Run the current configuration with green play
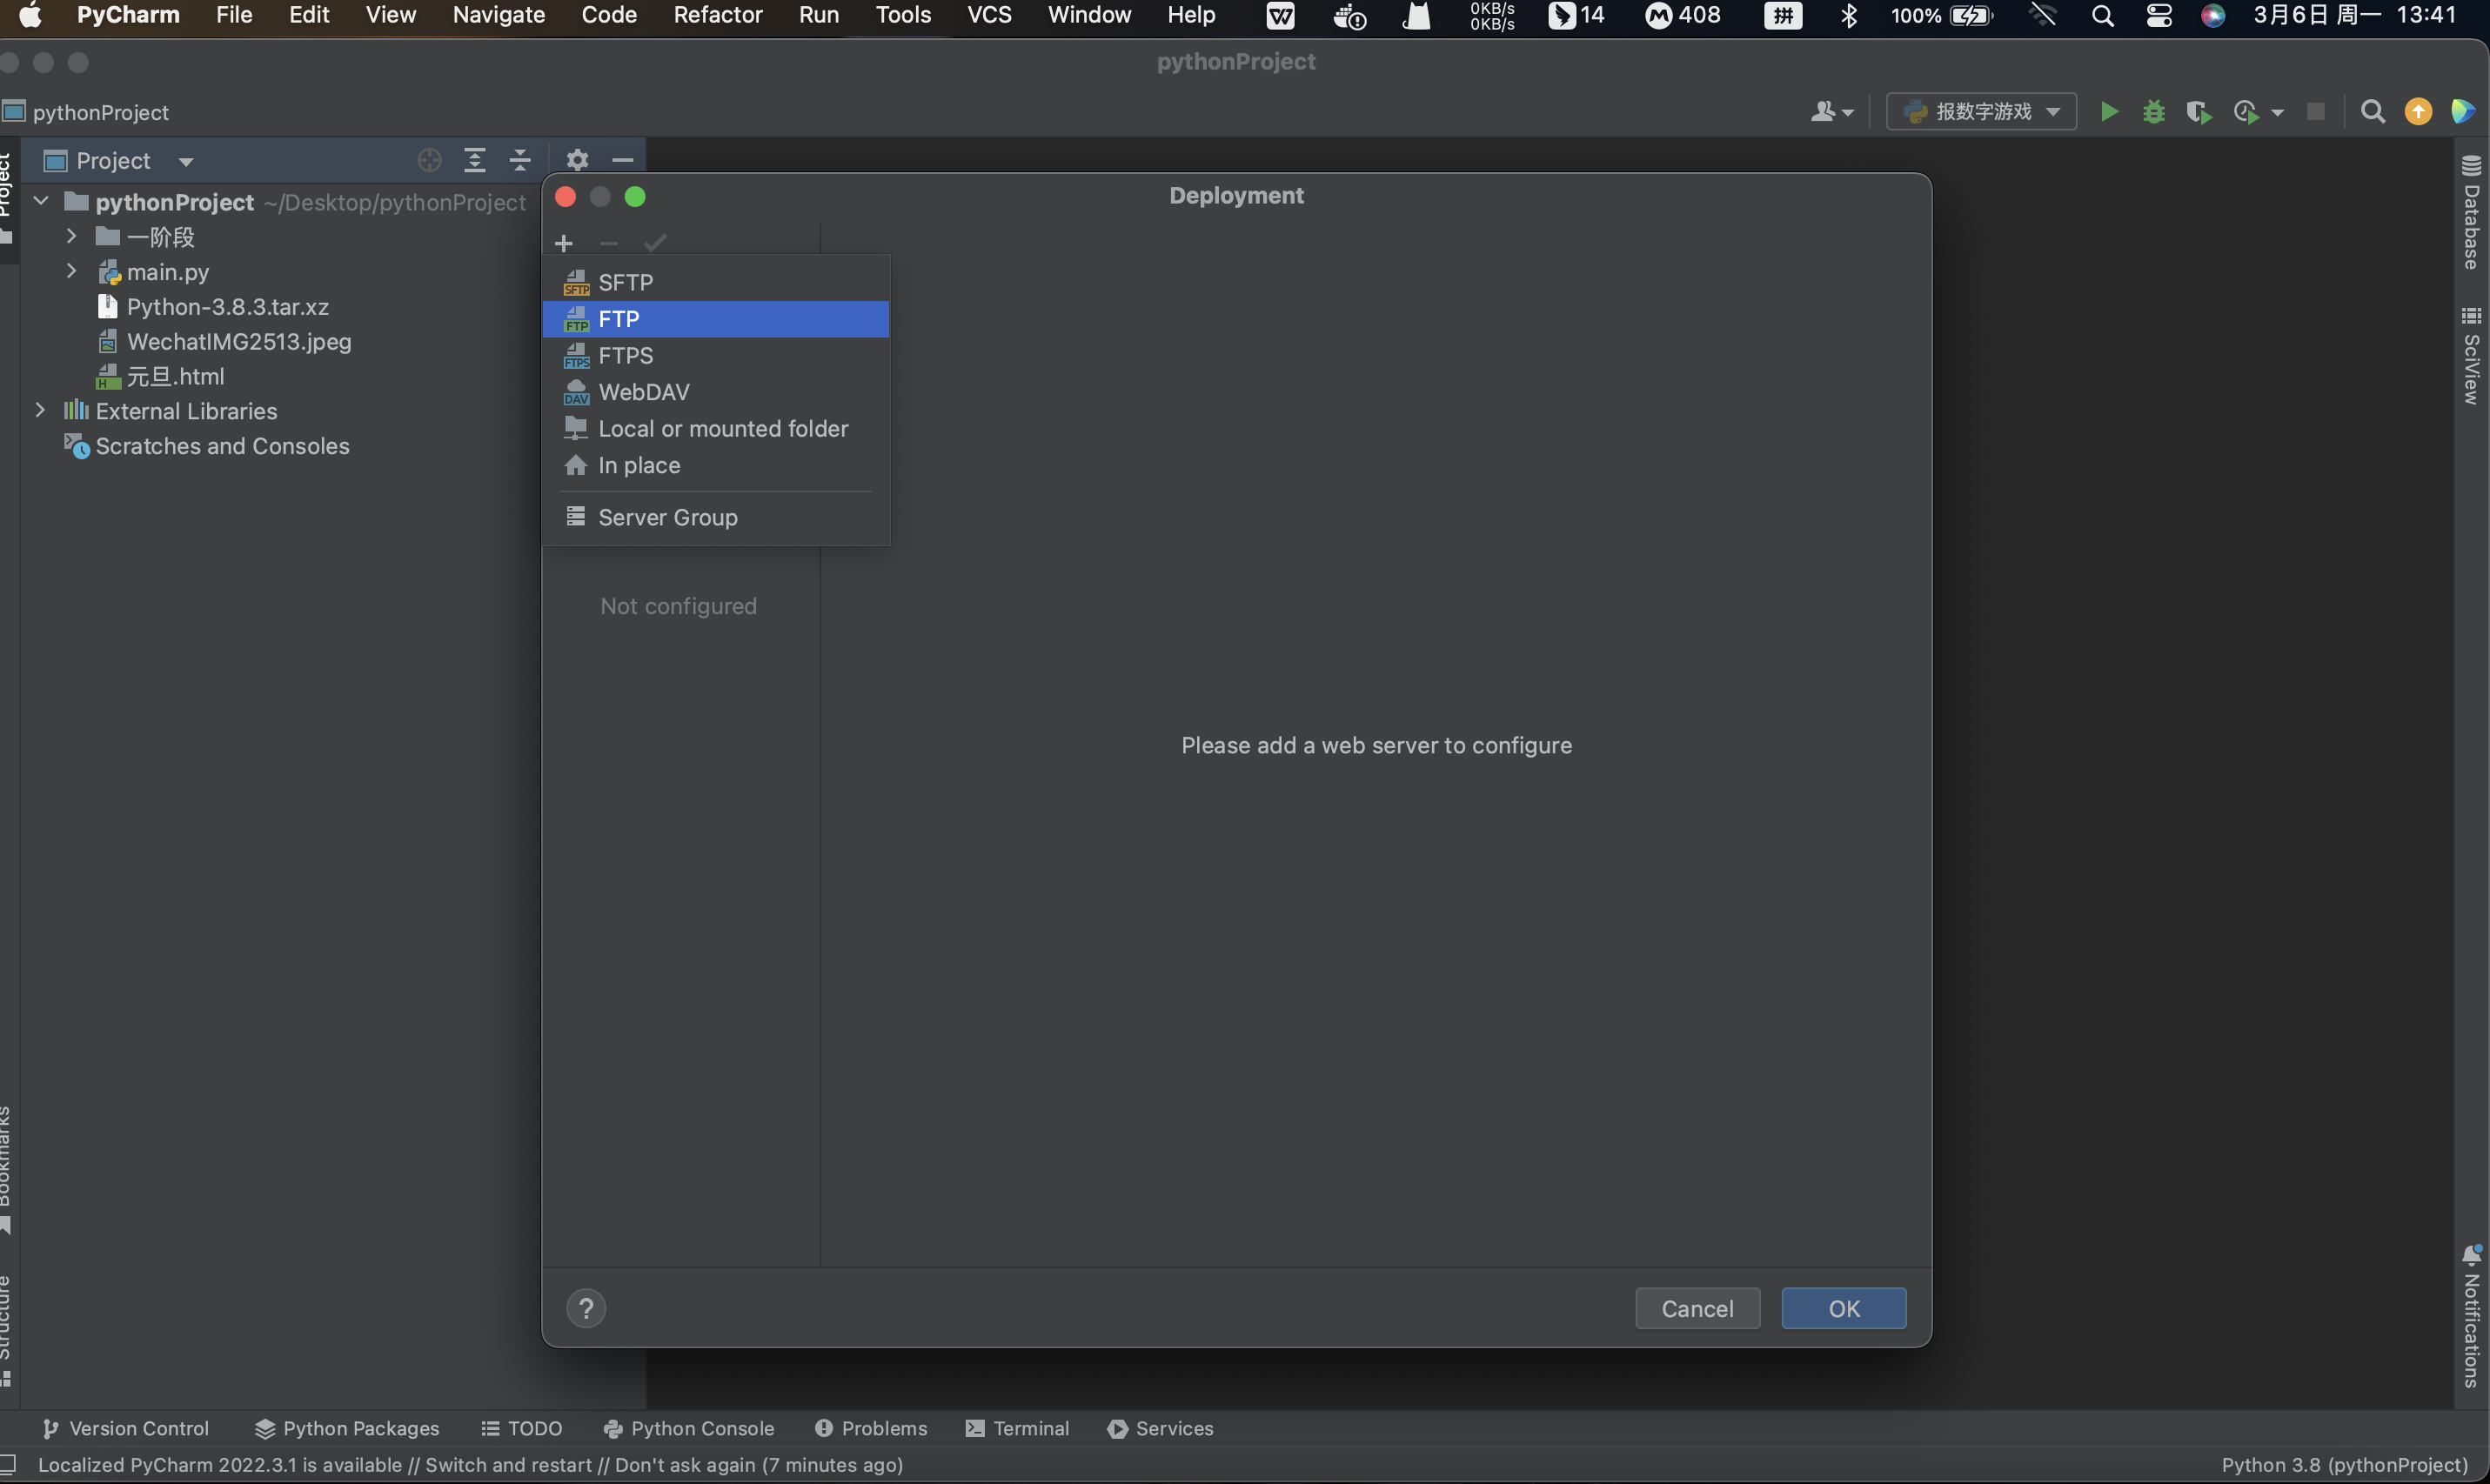 2109,112
